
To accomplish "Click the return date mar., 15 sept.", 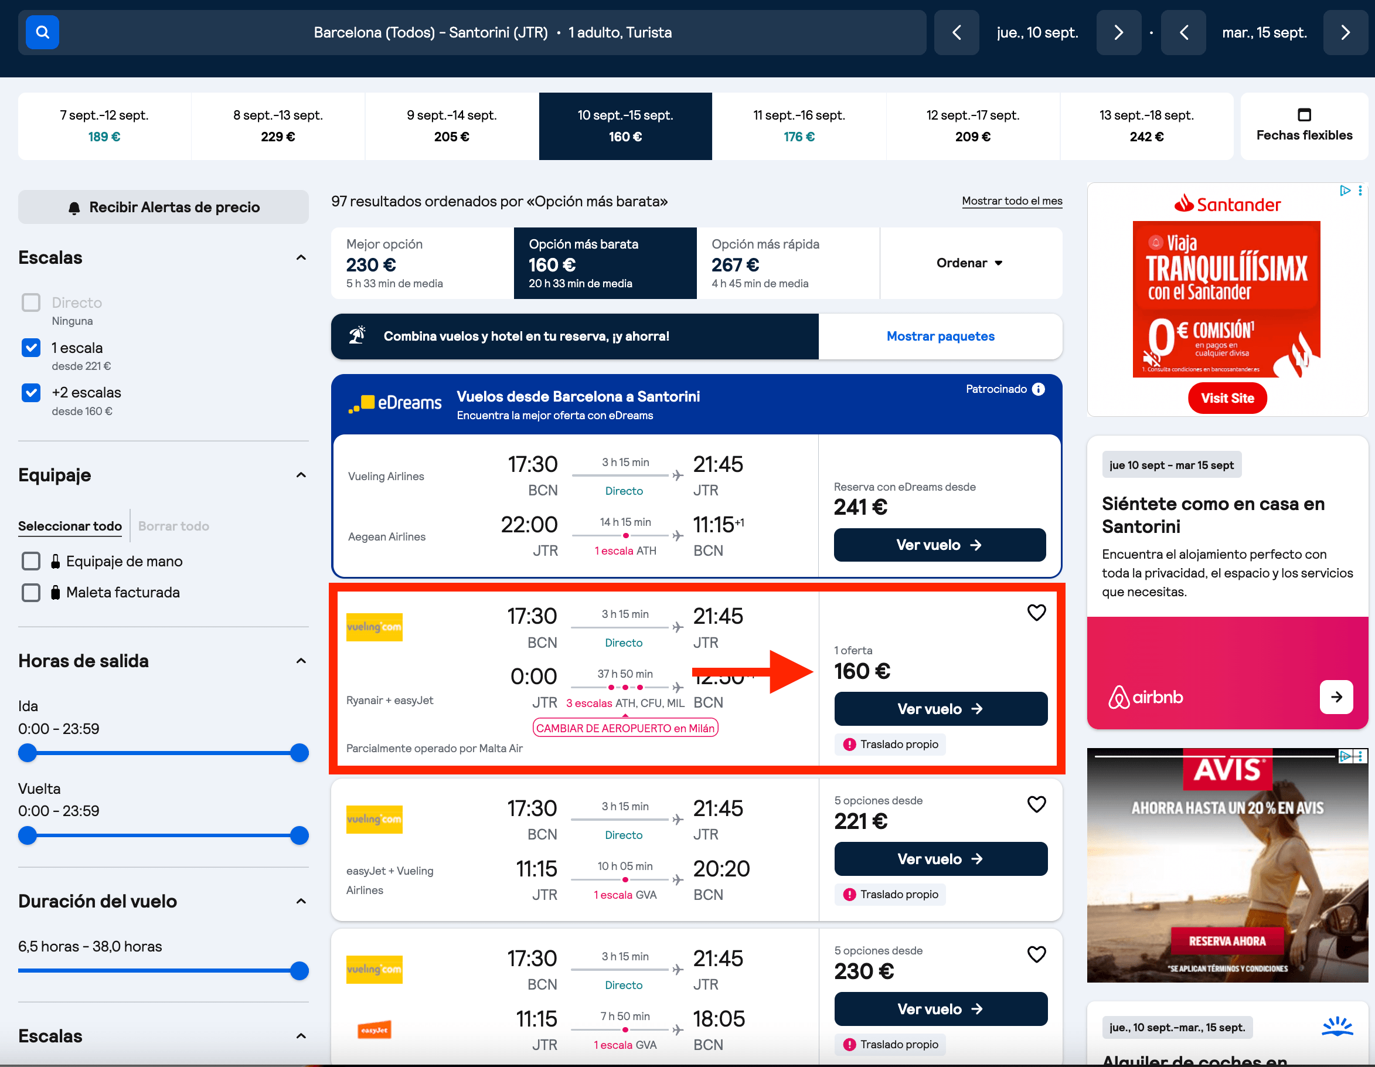I will 1264,32.
